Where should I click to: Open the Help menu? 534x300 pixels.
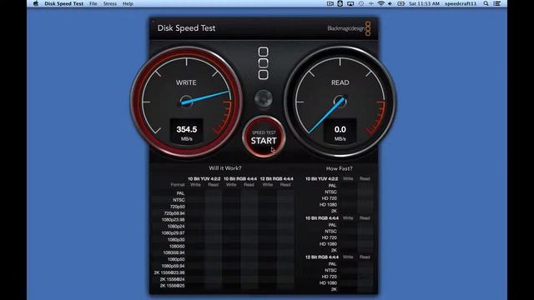point(128,3)
